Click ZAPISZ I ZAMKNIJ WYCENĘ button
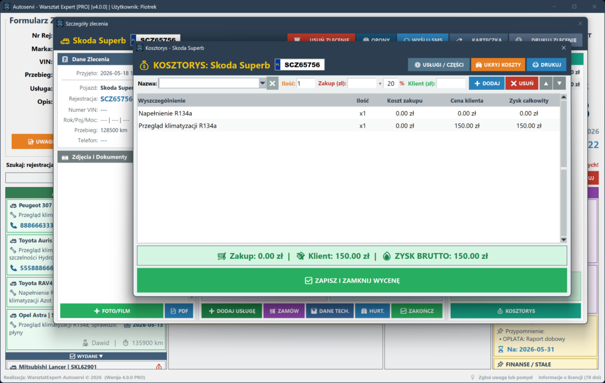This screenshot has height=383, width=605. tap(352, 281)
